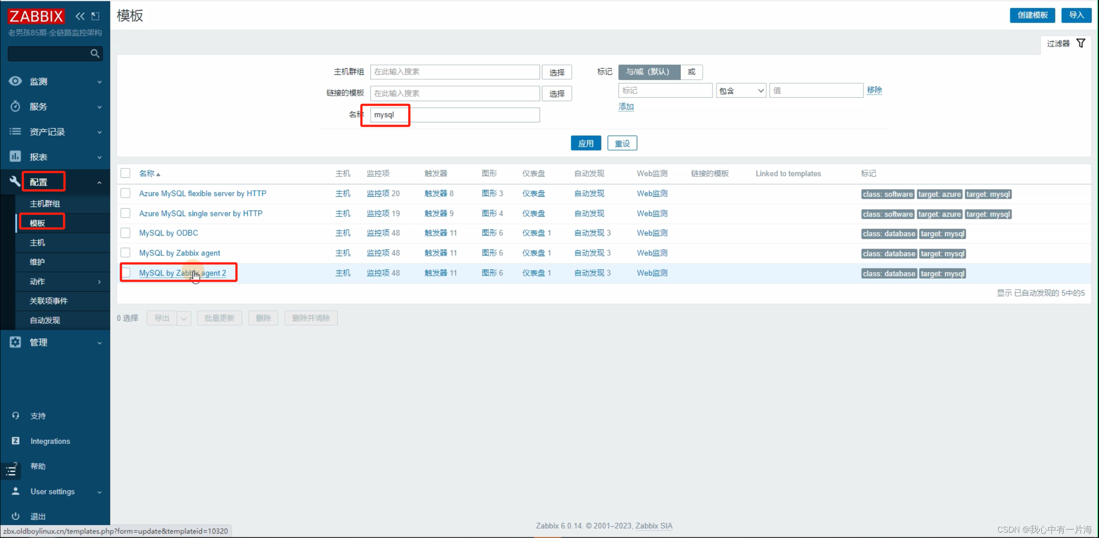This screenshot has height=538, width=1099.
Task: Click the Zabbix SIA footer link
Action: 654,525
